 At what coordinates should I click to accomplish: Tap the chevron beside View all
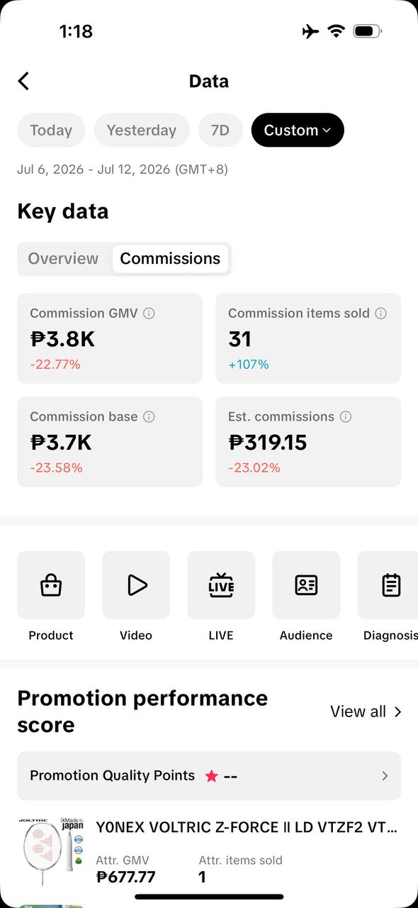(397, 712)
